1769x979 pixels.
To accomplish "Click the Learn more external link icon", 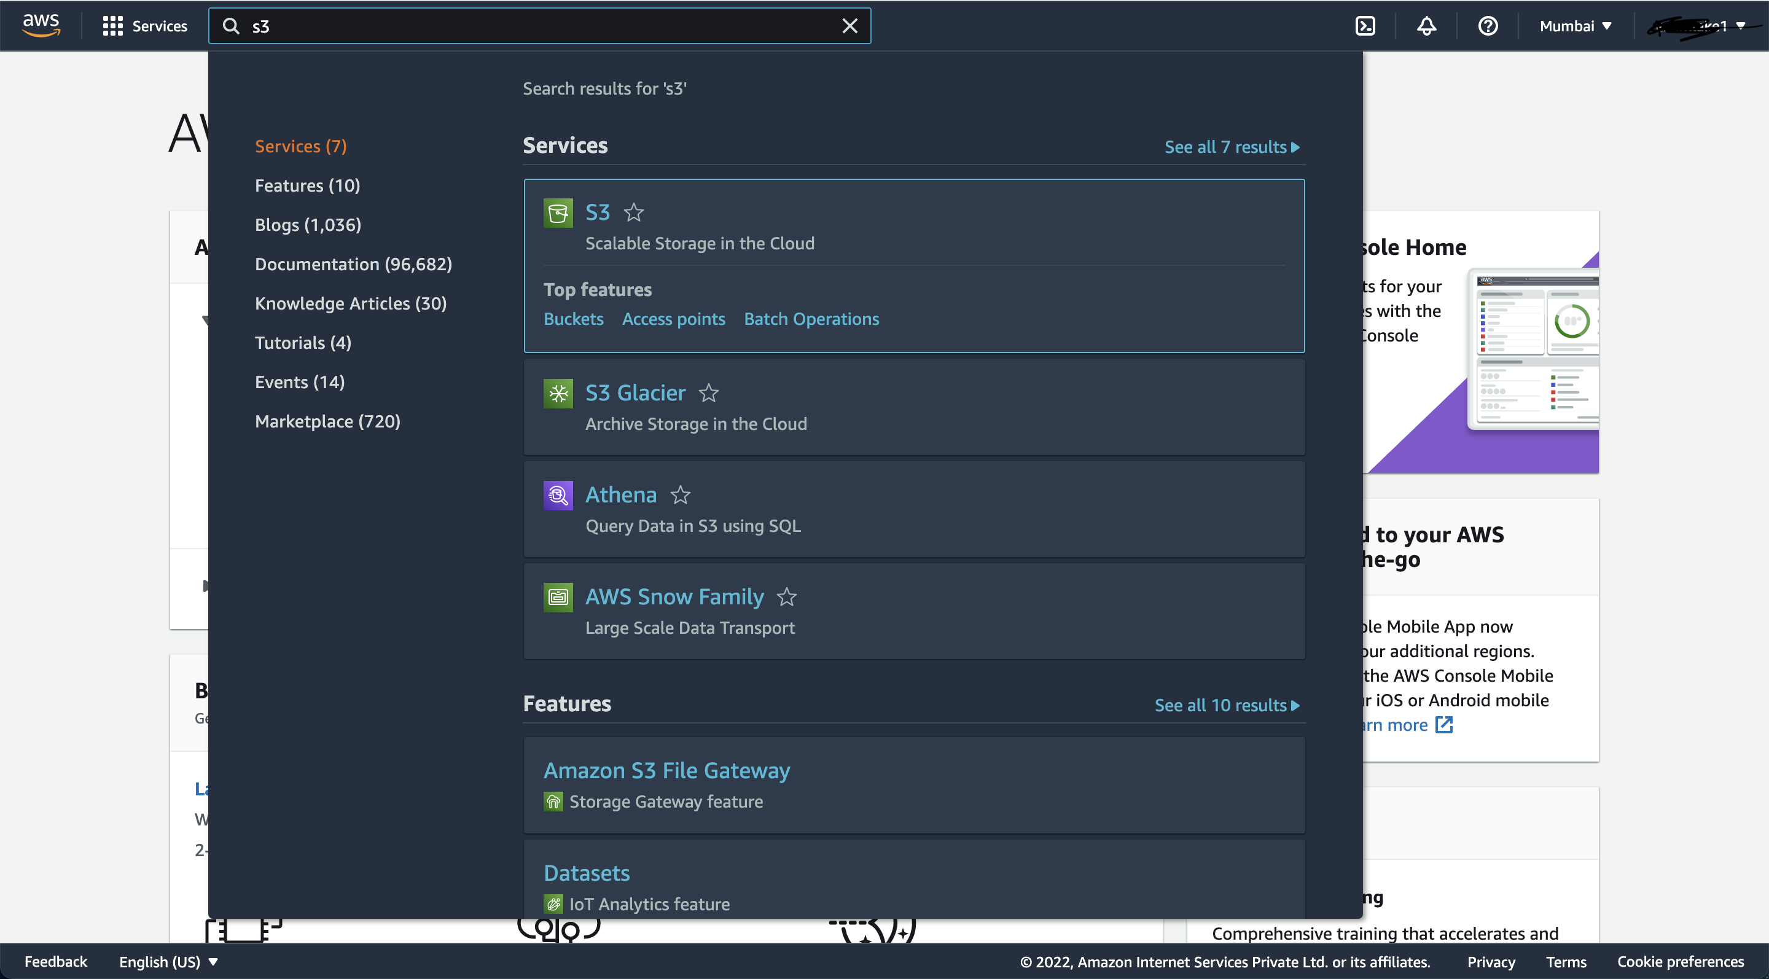I will click(x=1444, y=725).
